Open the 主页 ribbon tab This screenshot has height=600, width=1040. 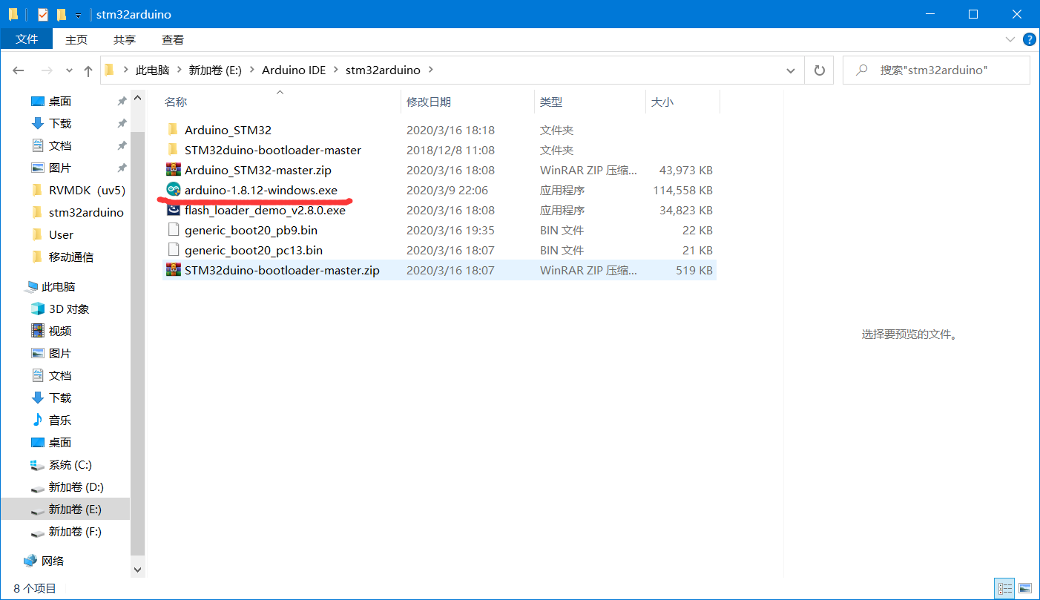(76, 39)
